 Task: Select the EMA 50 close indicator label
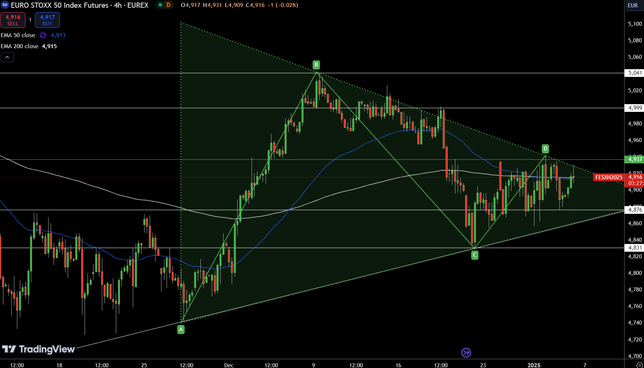pyautogui.click(x=18, y=35)
